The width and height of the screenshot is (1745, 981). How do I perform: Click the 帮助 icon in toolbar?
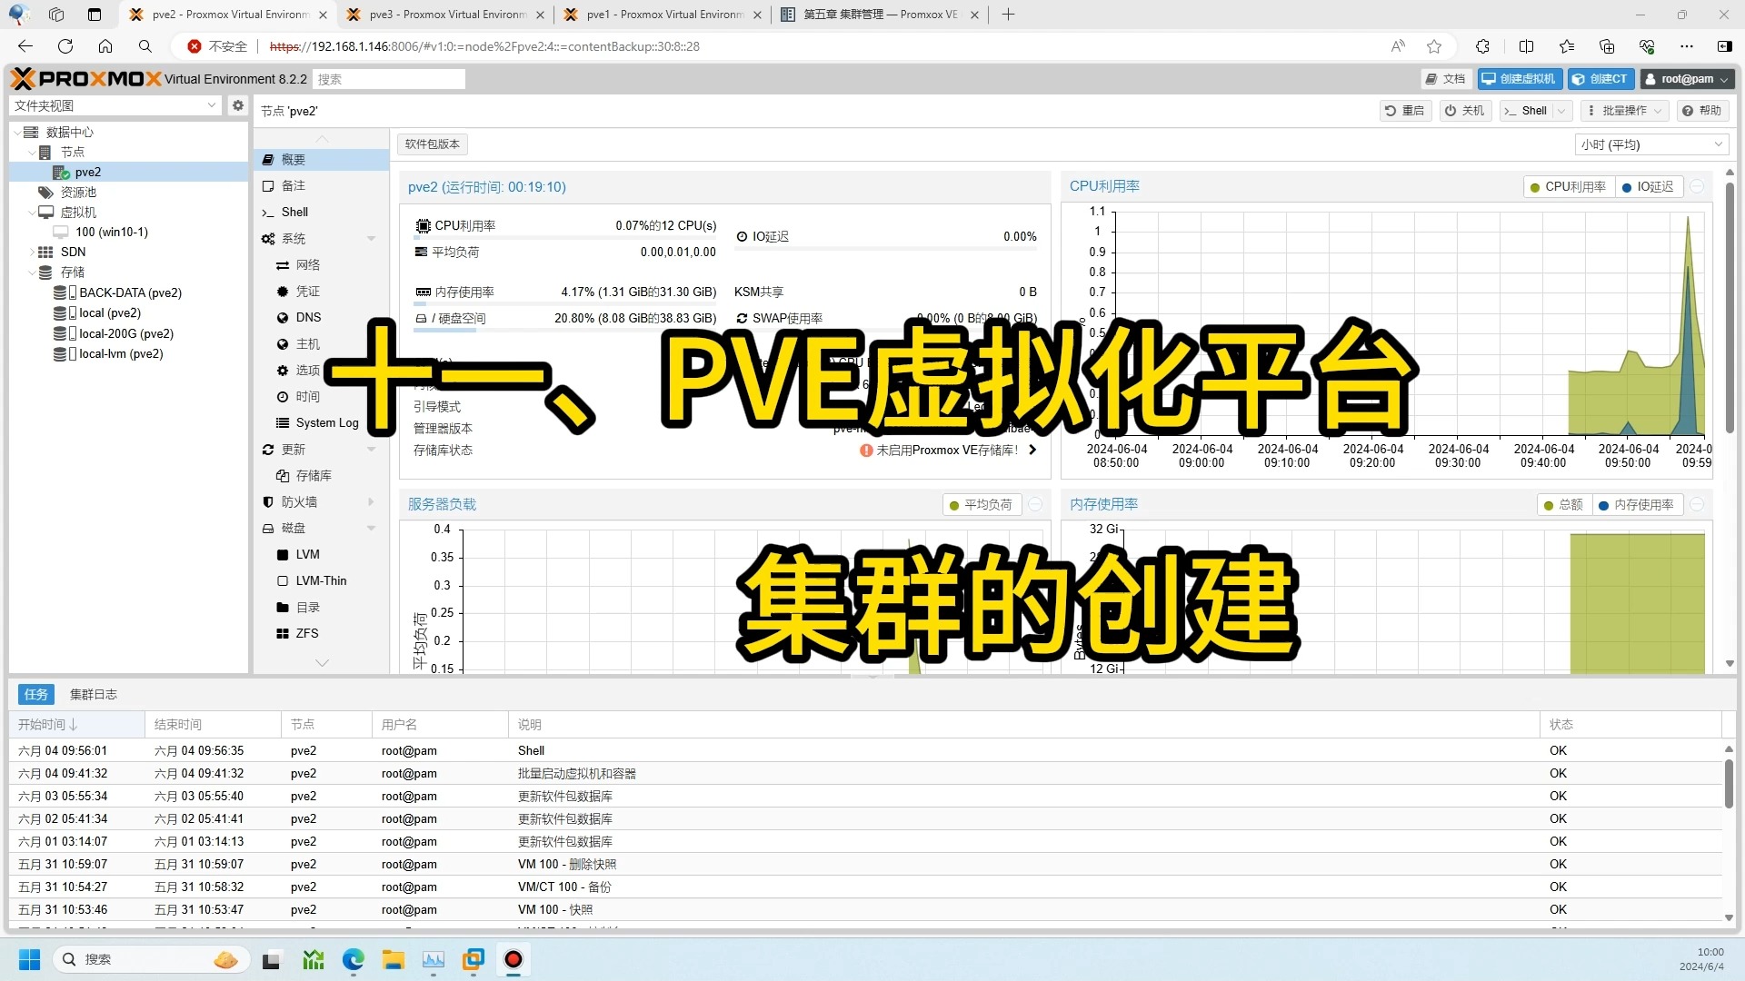coord(1689,110)
